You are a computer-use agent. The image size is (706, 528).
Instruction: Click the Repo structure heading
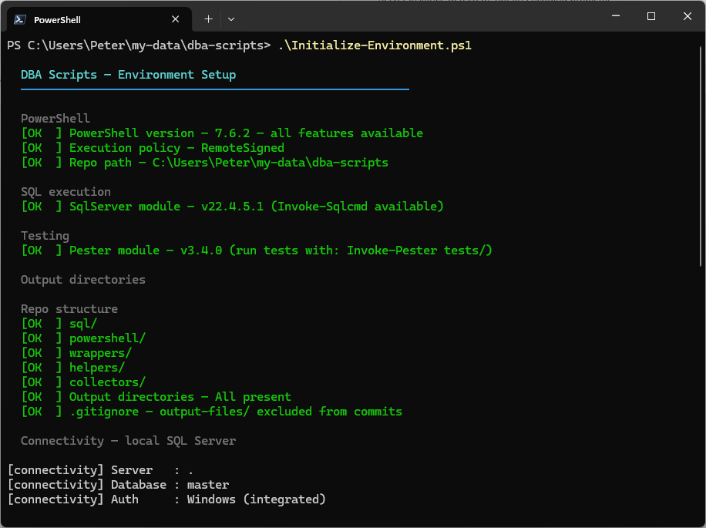click(x=69, y=309)
